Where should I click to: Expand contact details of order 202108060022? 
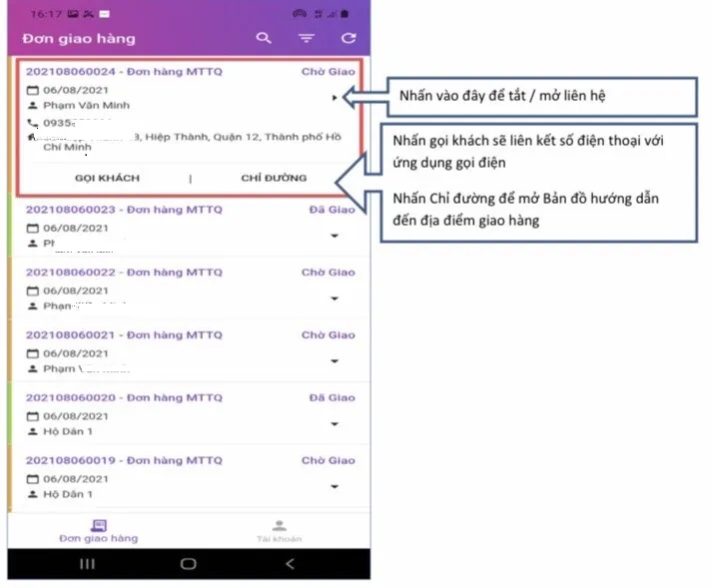335,298
